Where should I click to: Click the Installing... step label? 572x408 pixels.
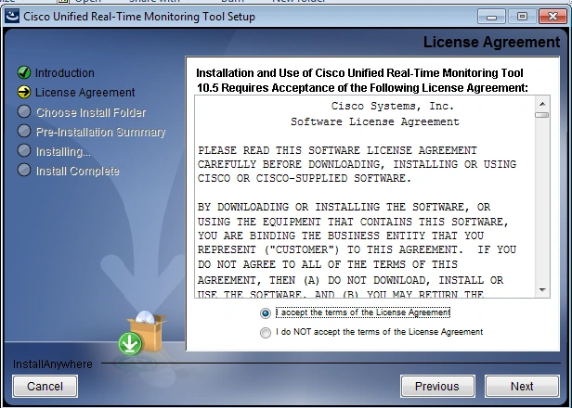[x=63, y=151]
